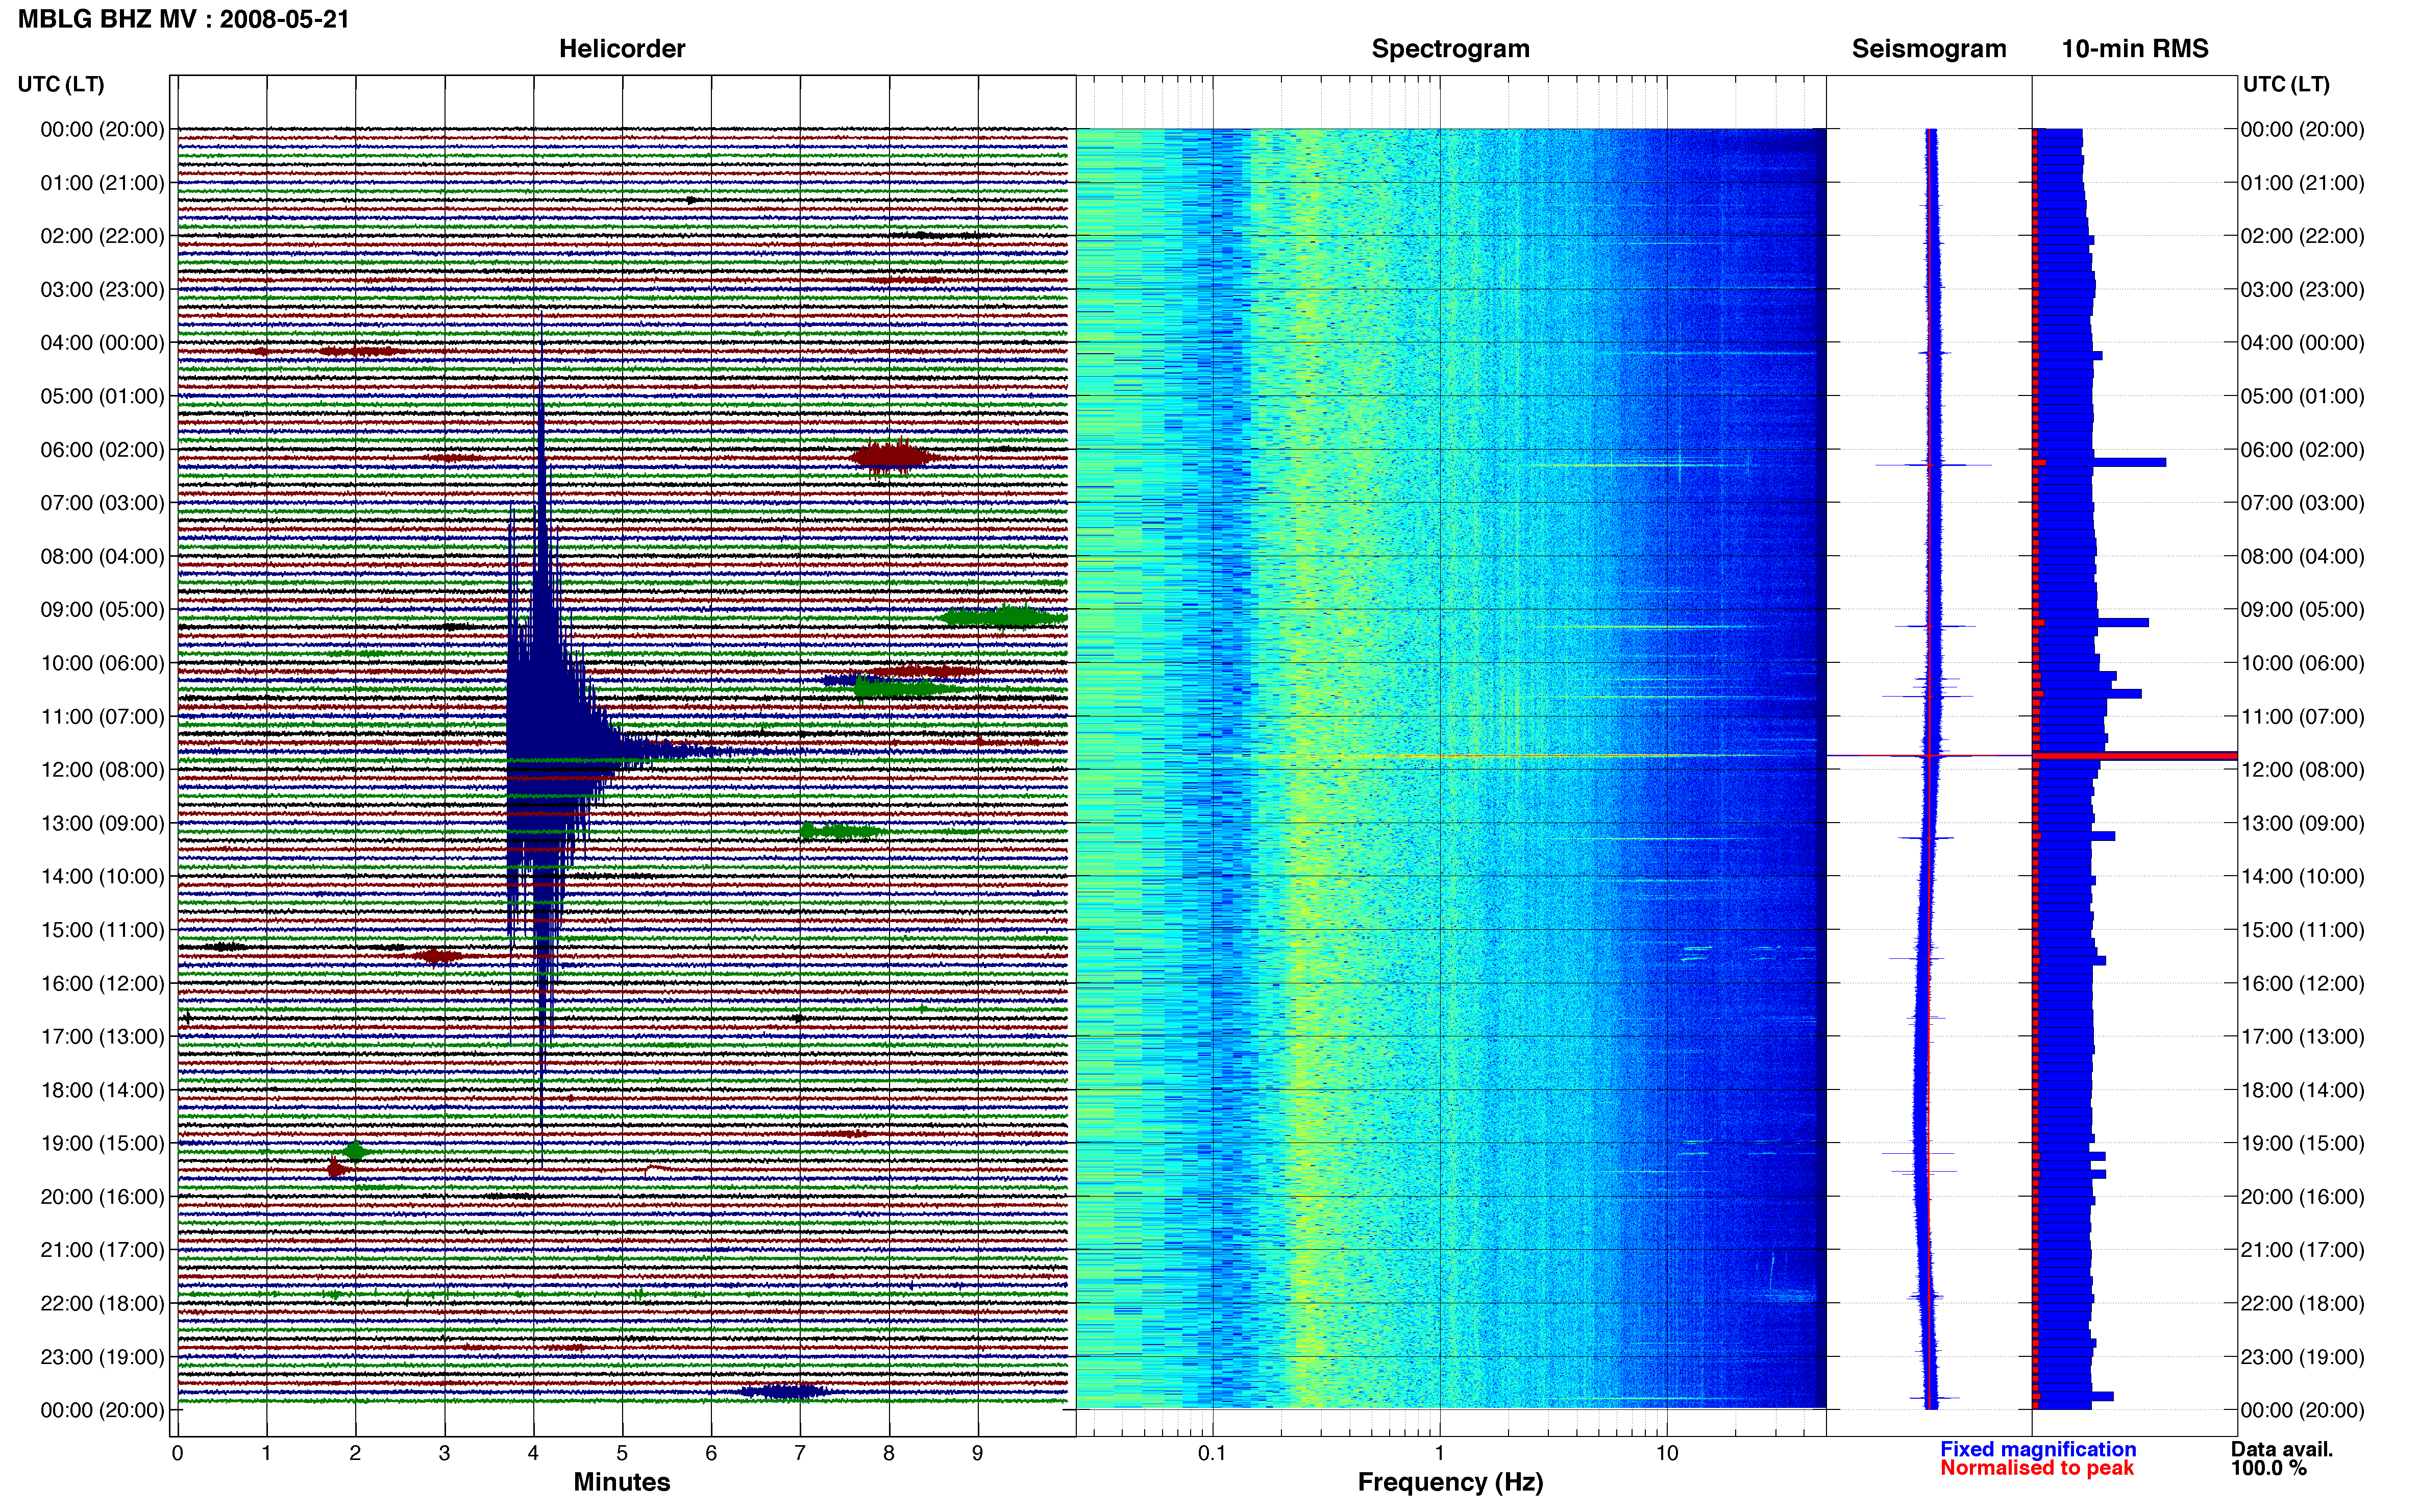Click left time label '08:00 (04:00)'
Viewport: 2419px width, 1512px height.
tap(102, 556)
